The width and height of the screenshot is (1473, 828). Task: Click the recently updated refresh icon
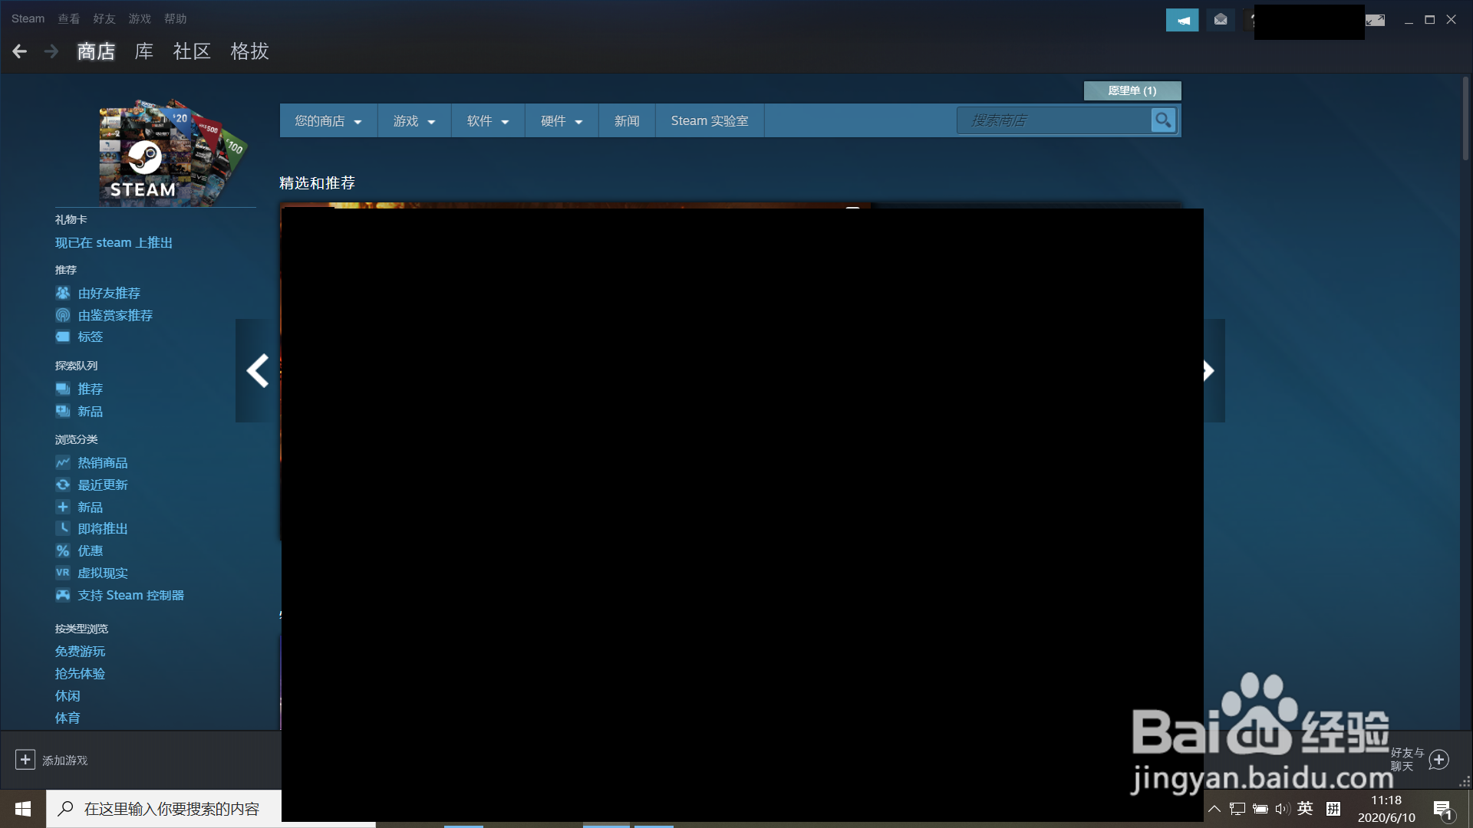pos(63,485)
